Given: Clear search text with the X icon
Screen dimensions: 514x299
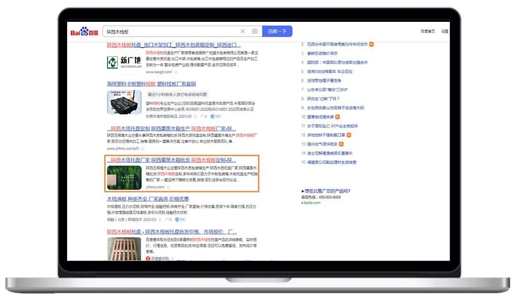Looking at the screenshot, I should tap(243, 31).
